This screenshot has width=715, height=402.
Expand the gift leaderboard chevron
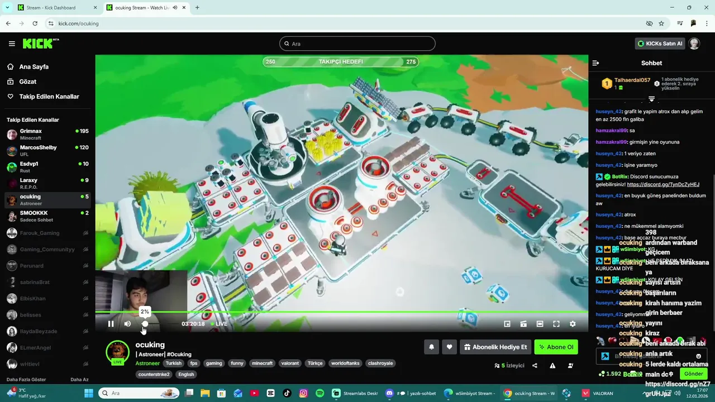tap(651, 99)
